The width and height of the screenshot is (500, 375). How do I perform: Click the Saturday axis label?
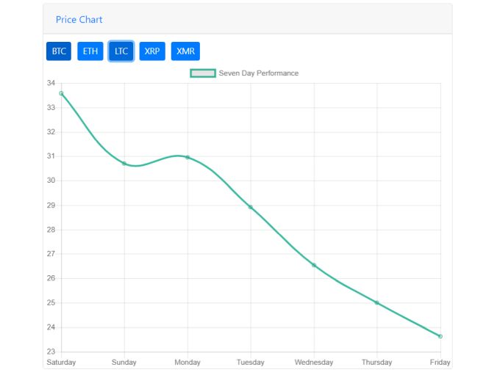click(61, 363)
